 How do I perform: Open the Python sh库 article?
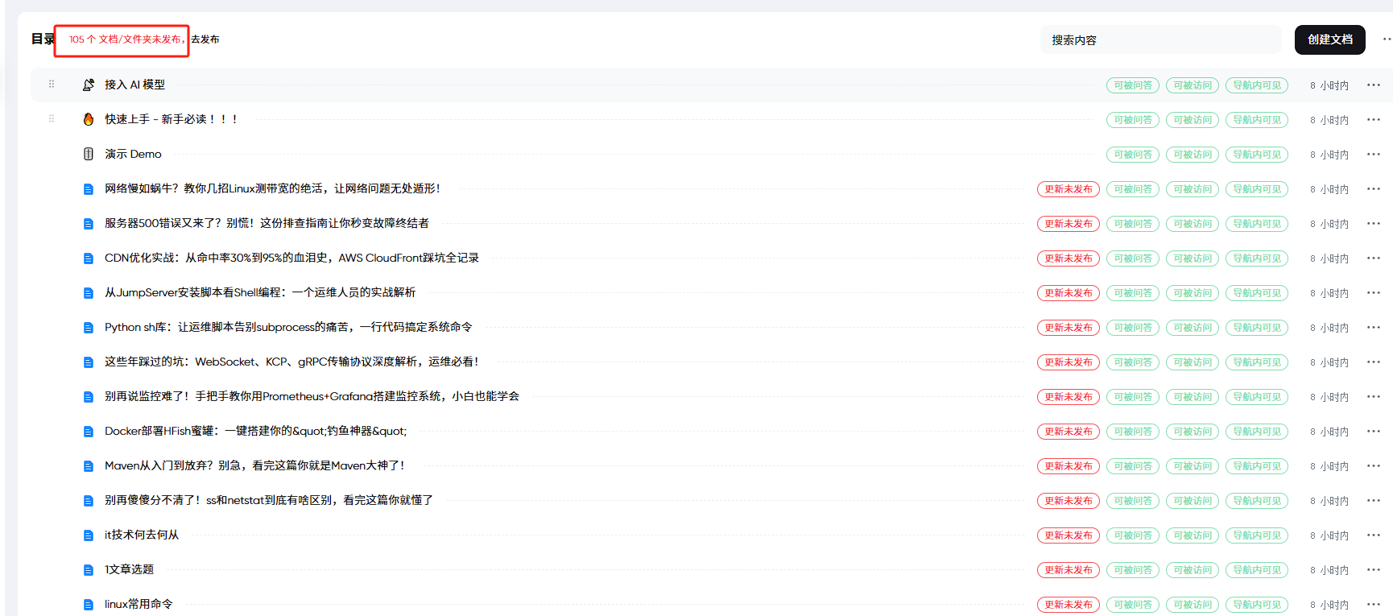click(x=287, y=327)
